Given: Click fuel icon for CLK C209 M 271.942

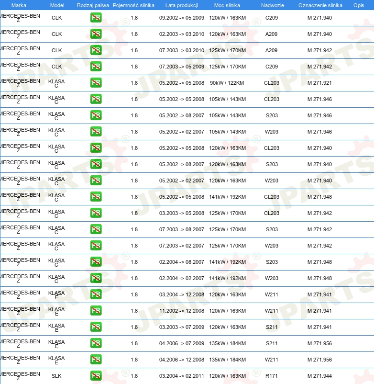Looking at the screenshot, I should coord(96,67).
